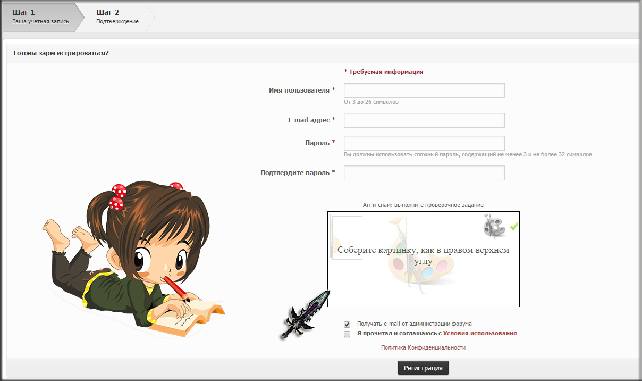Open the Политика Конфиденциальности link
Image resolution: width=642 pixels, height=381 pixels.
tap(423, 347)
